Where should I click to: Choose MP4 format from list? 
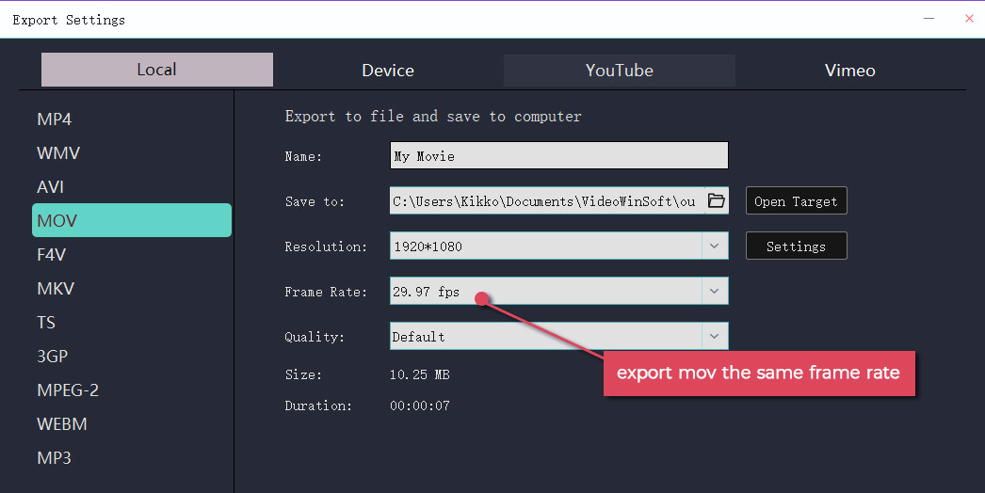(55, 119)
